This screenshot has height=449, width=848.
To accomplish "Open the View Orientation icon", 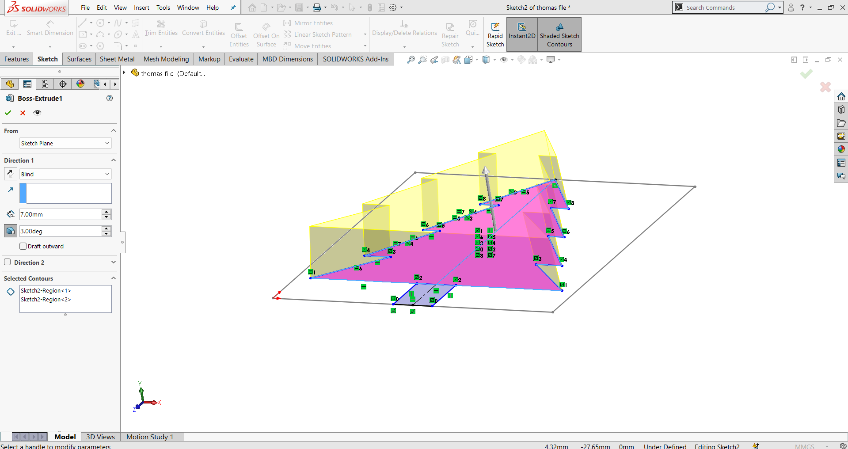I will click(468, 60).
